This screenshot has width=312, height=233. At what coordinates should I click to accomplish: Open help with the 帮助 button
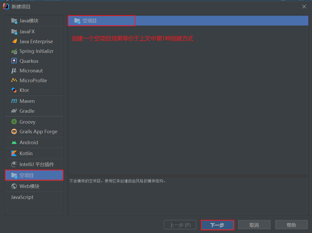tap(291, 225)
